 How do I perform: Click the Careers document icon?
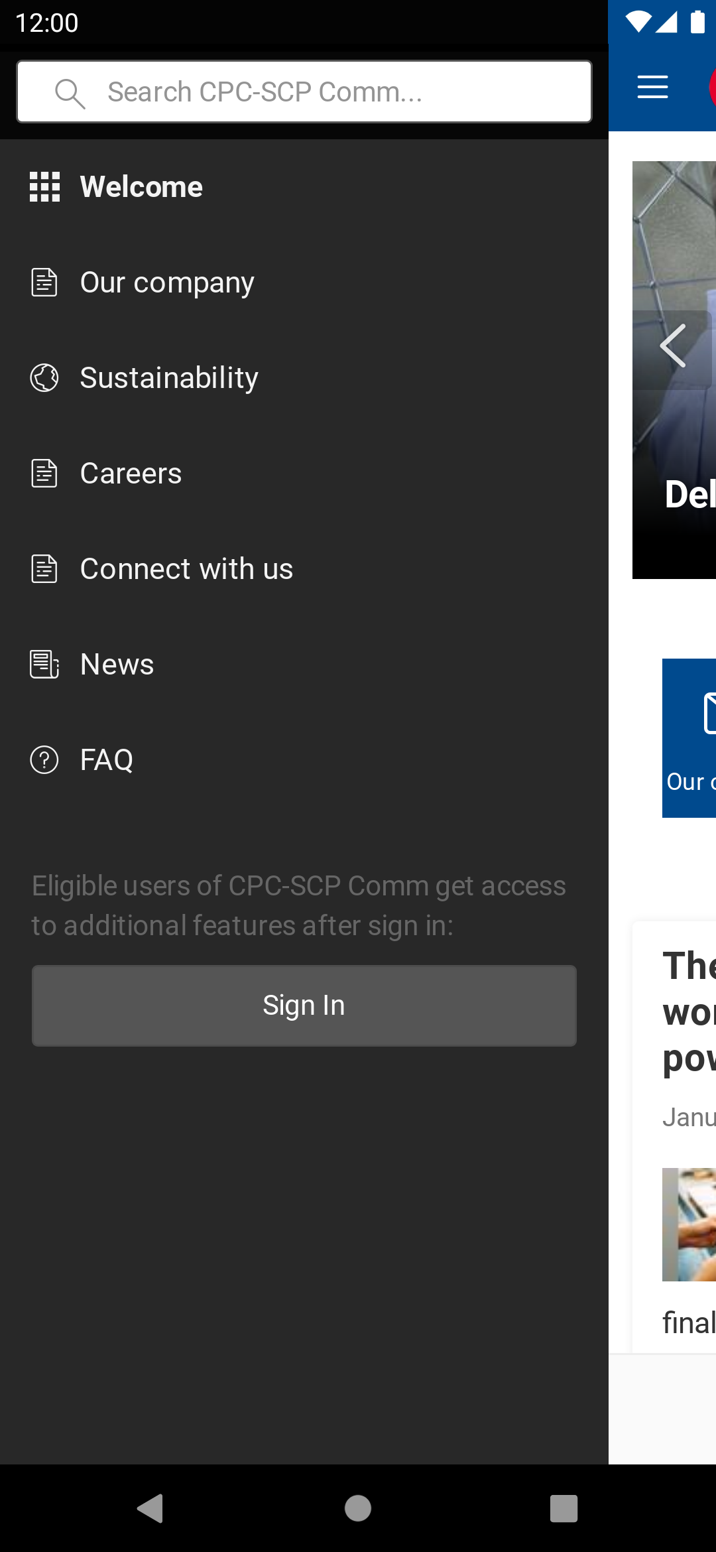tap(44, 474)
